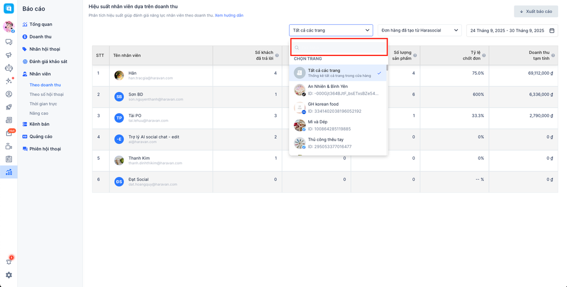
Task: Open settings gear icon
Action: [x=9, y=275]
